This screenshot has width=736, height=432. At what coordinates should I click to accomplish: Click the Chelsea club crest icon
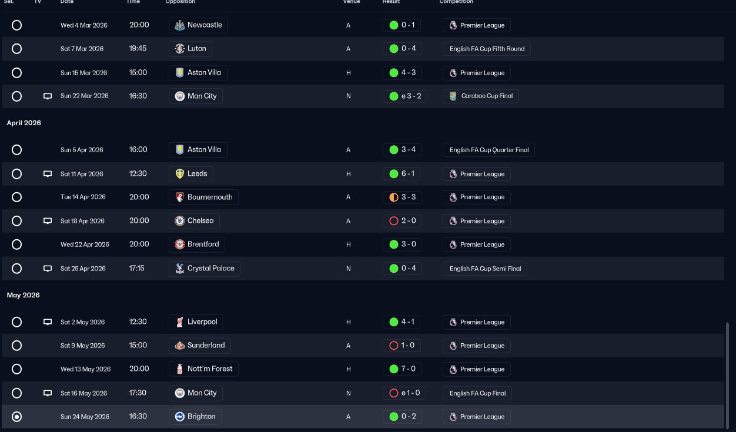coord(180,221)
